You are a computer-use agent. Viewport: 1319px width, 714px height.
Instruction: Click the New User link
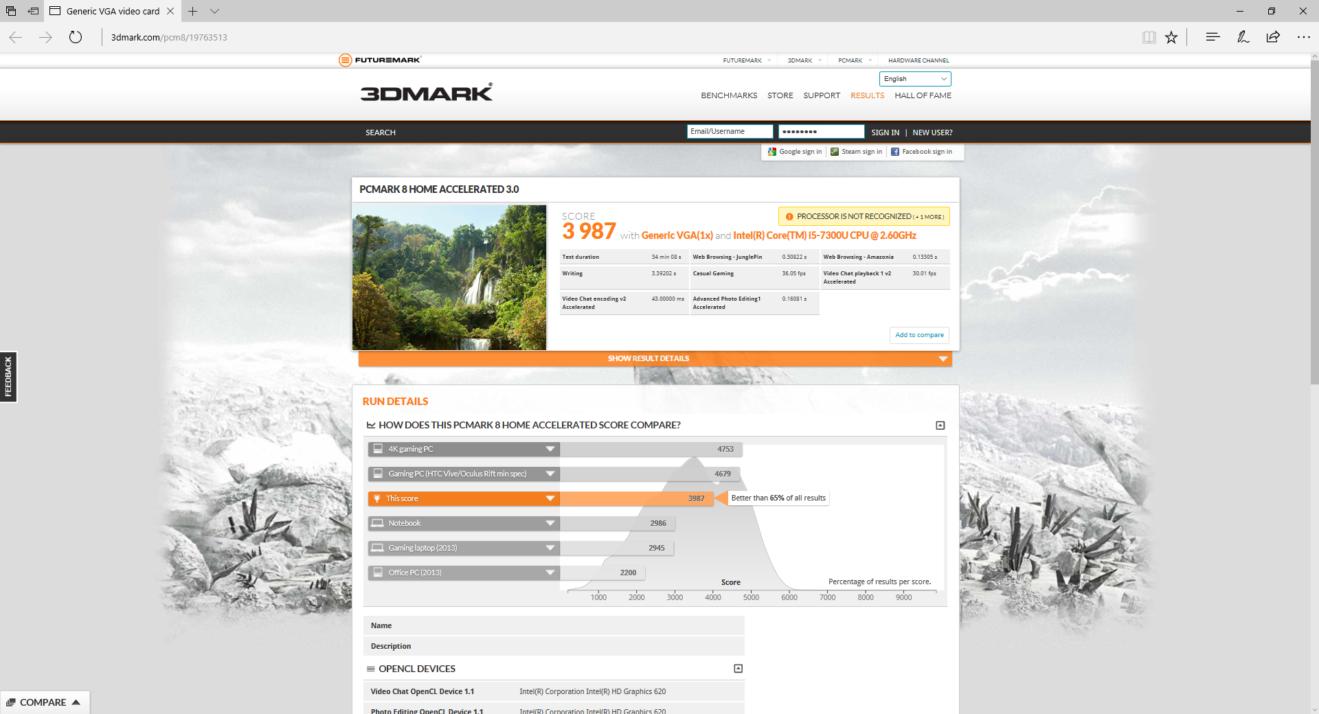click(x=932, y=133)
